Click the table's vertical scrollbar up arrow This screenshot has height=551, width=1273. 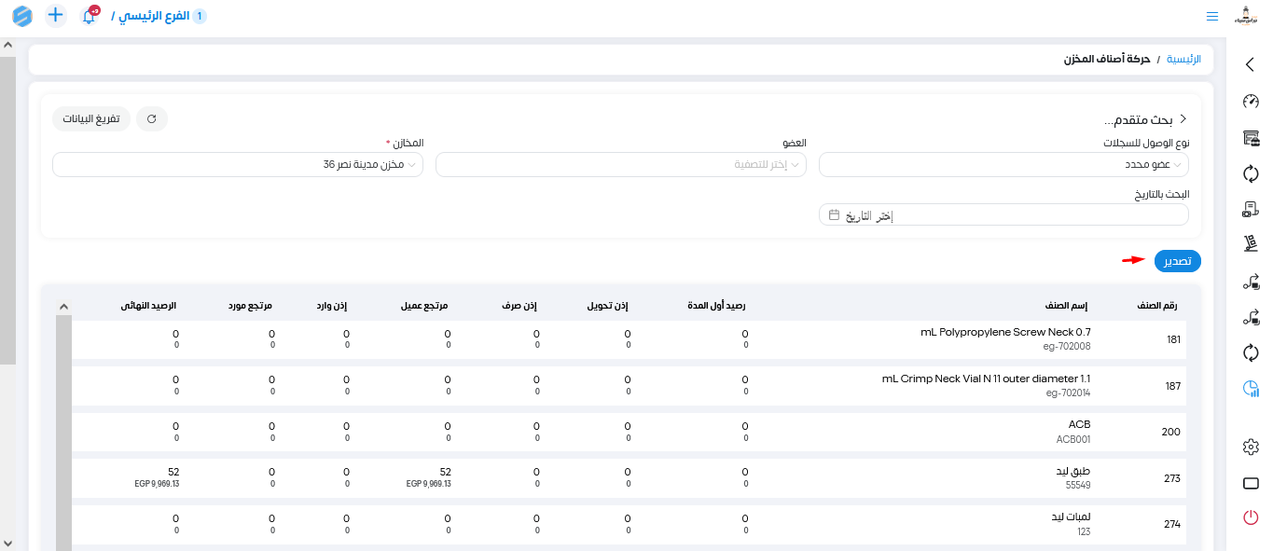(63, 307)
